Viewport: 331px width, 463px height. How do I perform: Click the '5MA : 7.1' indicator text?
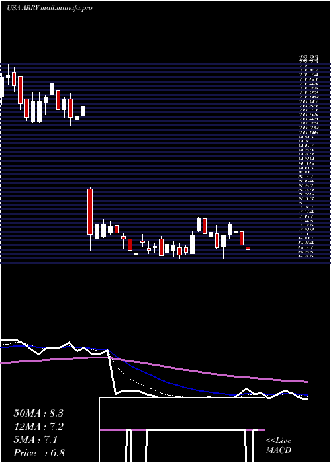[36, 440]
